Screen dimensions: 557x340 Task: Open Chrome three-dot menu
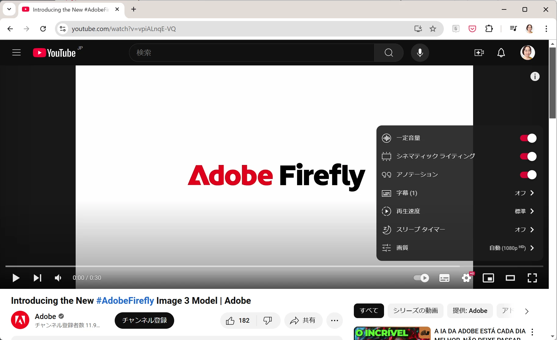(x=546, y=29)
